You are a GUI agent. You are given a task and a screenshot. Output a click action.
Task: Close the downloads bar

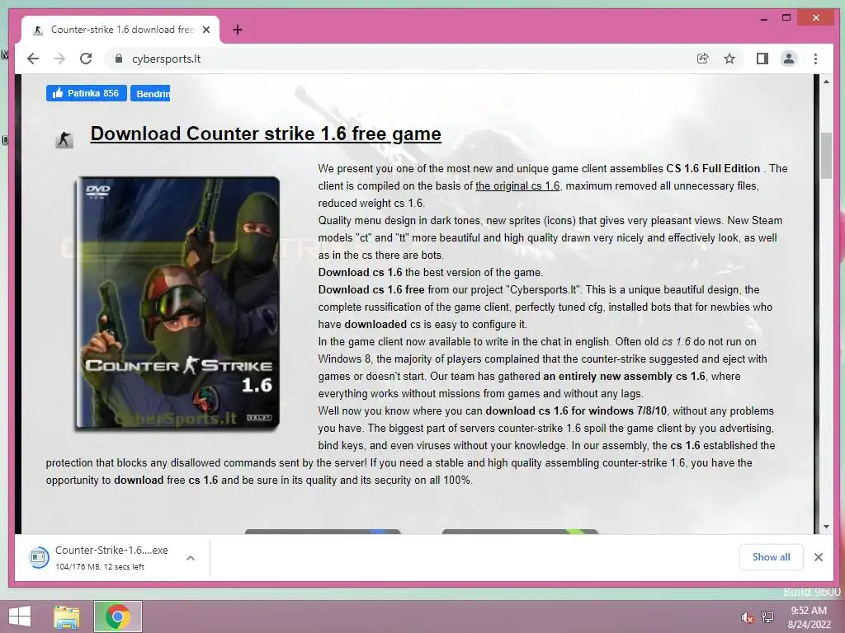pos(819,557)
